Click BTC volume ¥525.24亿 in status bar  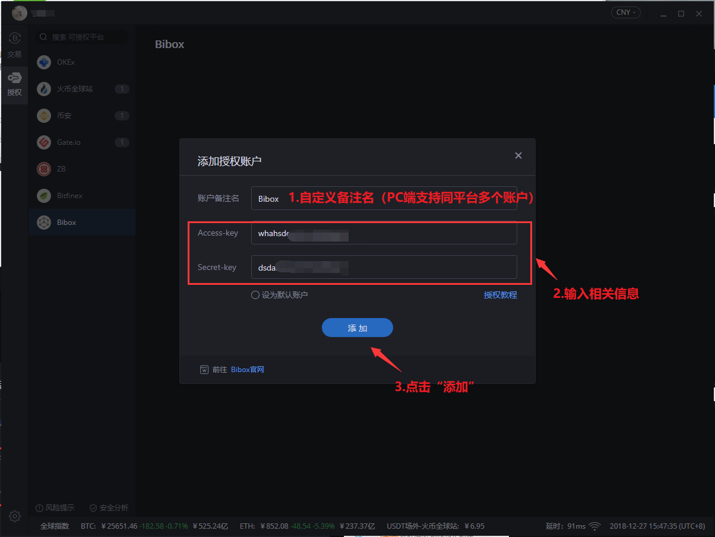(210, 526)
